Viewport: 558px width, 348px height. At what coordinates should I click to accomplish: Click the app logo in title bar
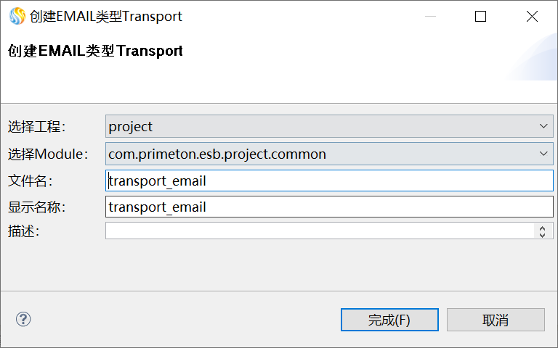click(17, 16)
